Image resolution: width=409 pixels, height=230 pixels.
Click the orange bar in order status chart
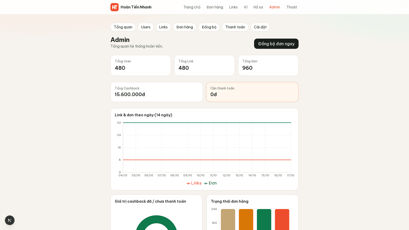tap(246, 220)
